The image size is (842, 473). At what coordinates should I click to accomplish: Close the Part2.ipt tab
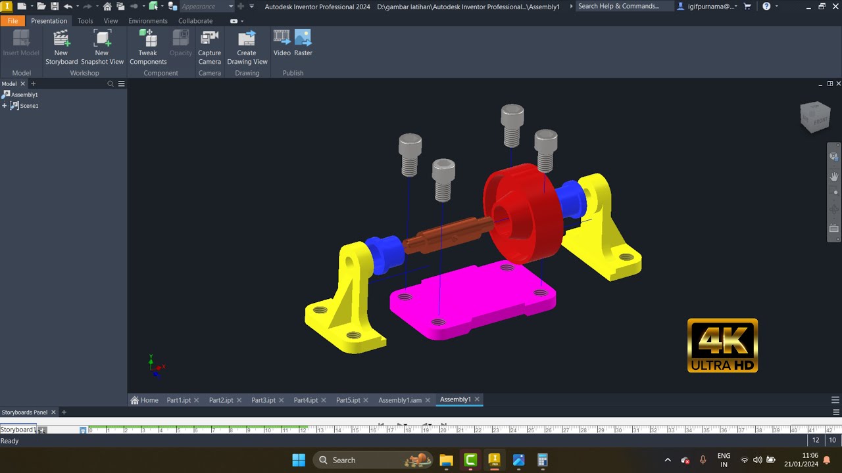(x=239, y=400)
